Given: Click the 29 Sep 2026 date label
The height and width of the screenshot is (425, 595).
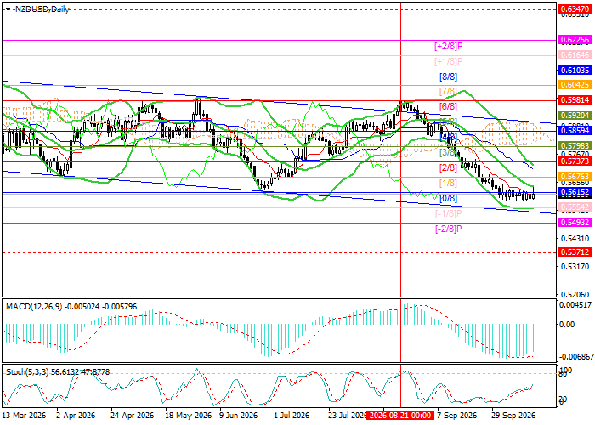Looking at the screenshot, I should (513, 416).
